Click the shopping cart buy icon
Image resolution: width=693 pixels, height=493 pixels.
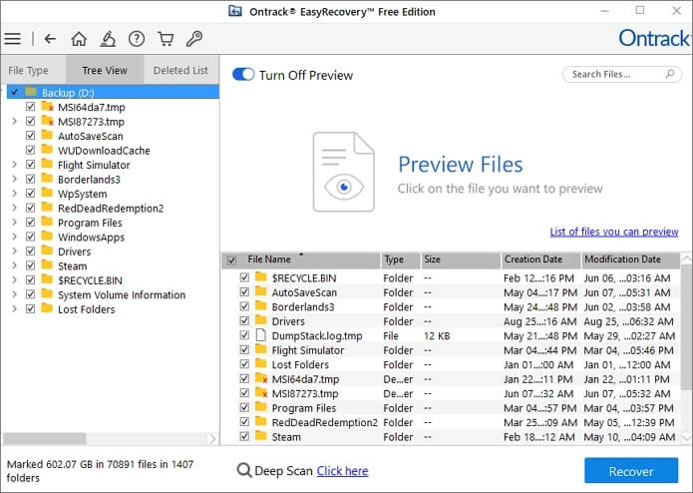click(x=166, y=39)
